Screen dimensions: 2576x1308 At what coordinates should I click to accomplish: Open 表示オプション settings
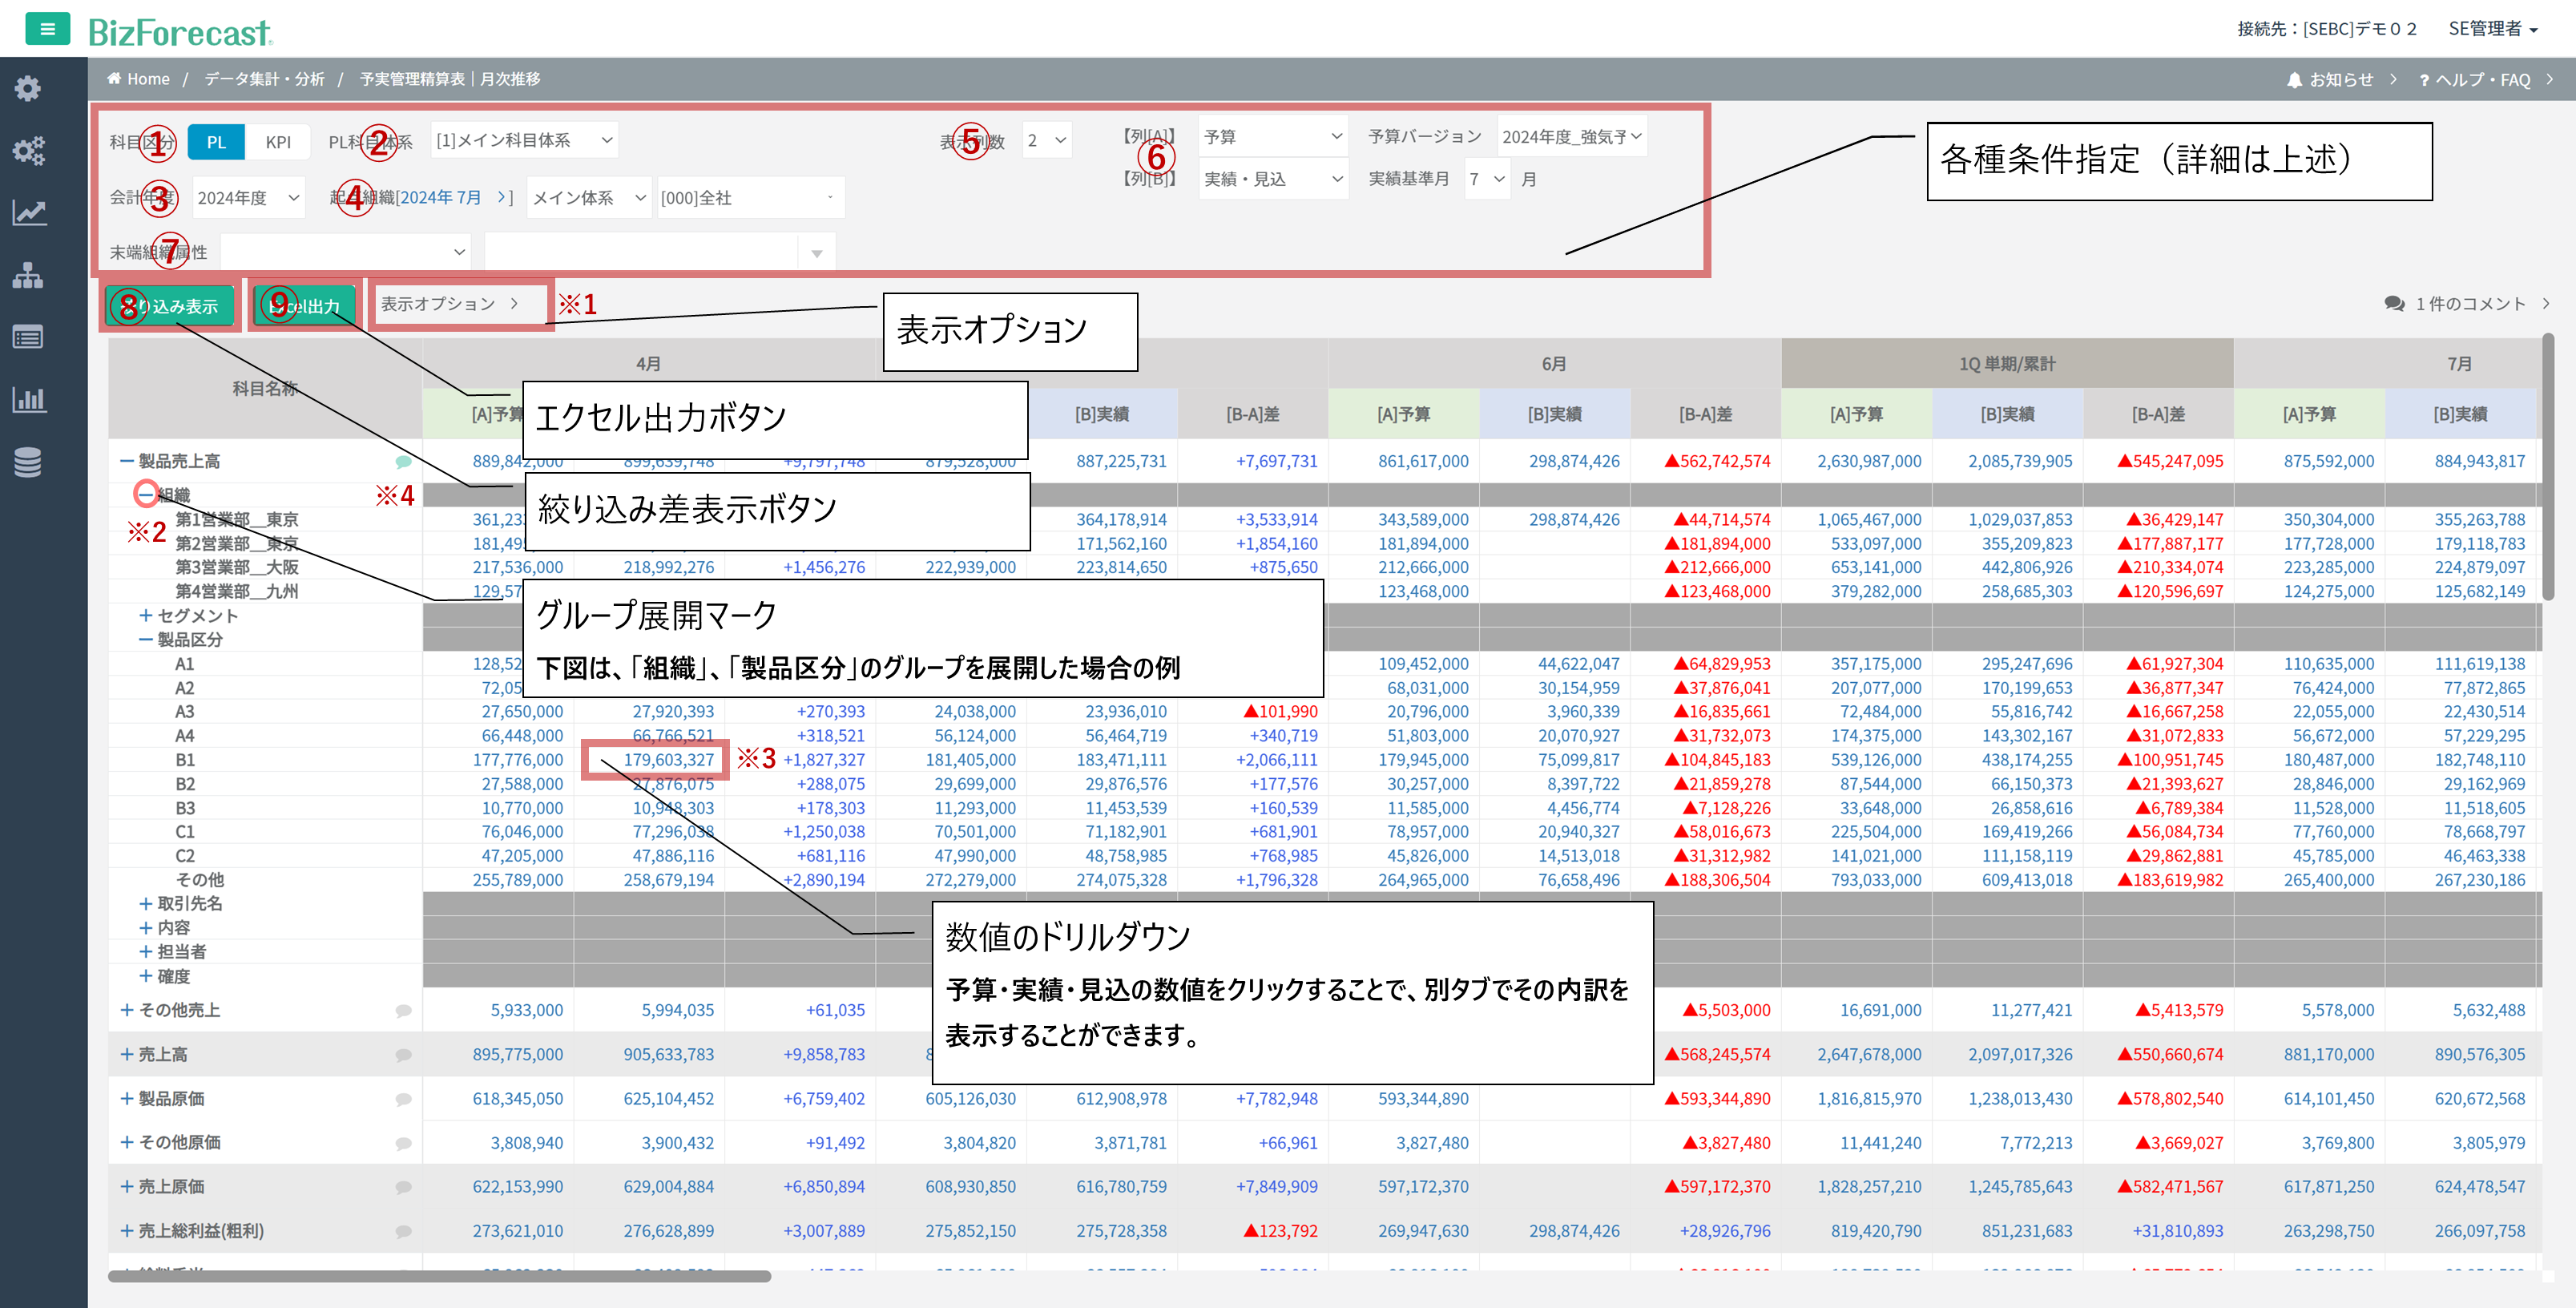coord(450,303)
